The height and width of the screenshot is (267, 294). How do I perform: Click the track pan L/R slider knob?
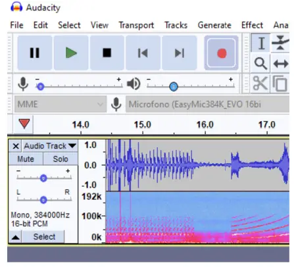click(43, 200)
